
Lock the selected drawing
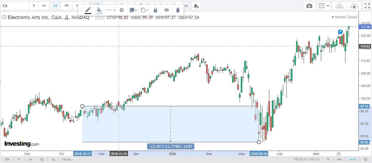coord(156,10)
